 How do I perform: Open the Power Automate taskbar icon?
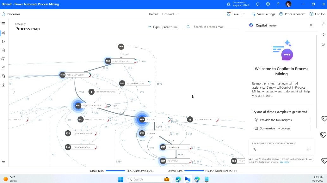pyautogui.click(x=188, y=179)
